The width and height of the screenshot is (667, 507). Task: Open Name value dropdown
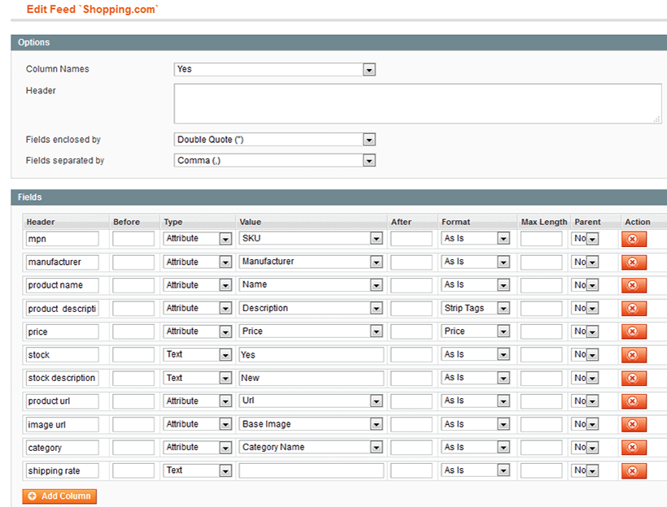point(311,284)
